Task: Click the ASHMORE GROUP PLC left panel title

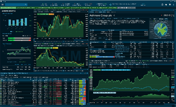Action: (x=9, y=11)
